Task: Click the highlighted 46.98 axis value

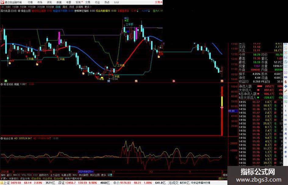Action: click(233, 111)
